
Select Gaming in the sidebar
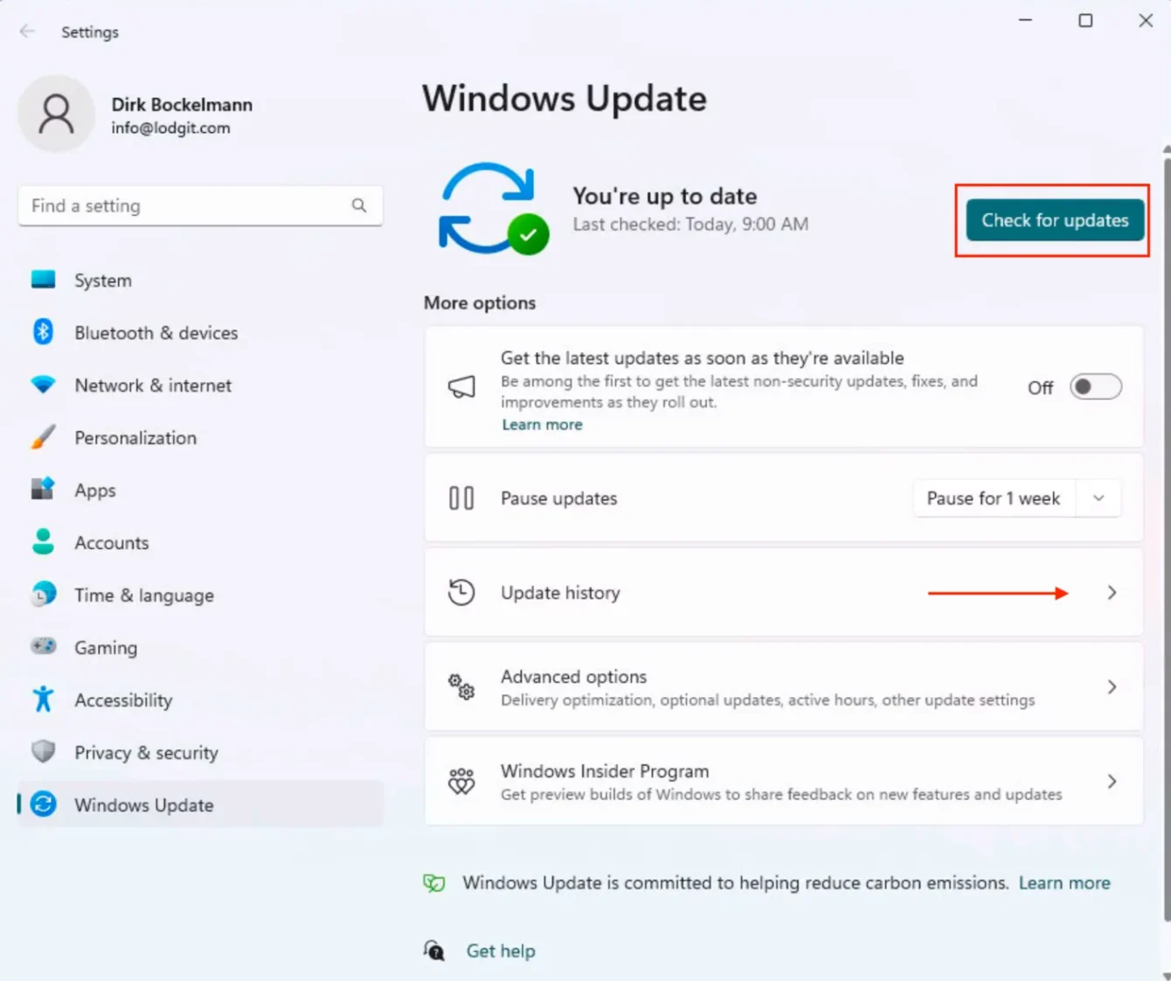(x=200, y=647)
